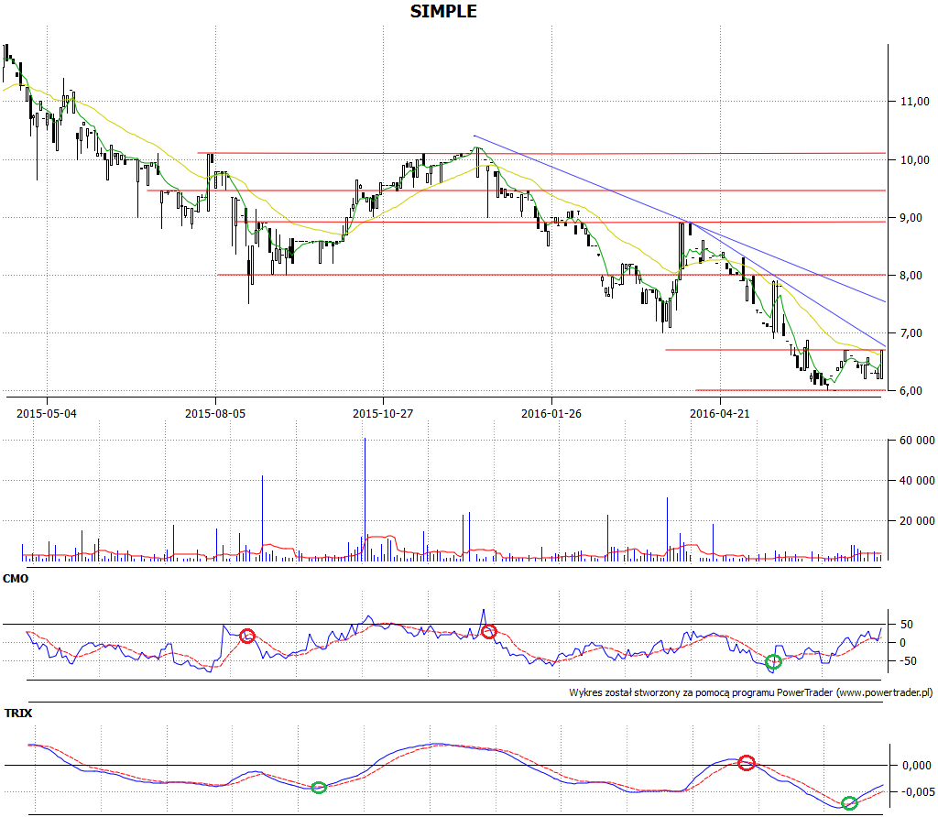Click the TRIX axis value 0,000
Screen dimensions: 938x817
click(x=917, y=765)
